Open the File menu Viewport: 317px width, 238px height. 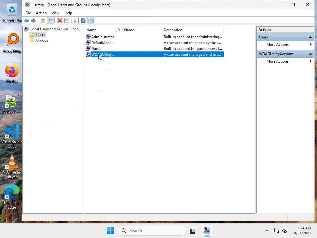tap(28, 13)
